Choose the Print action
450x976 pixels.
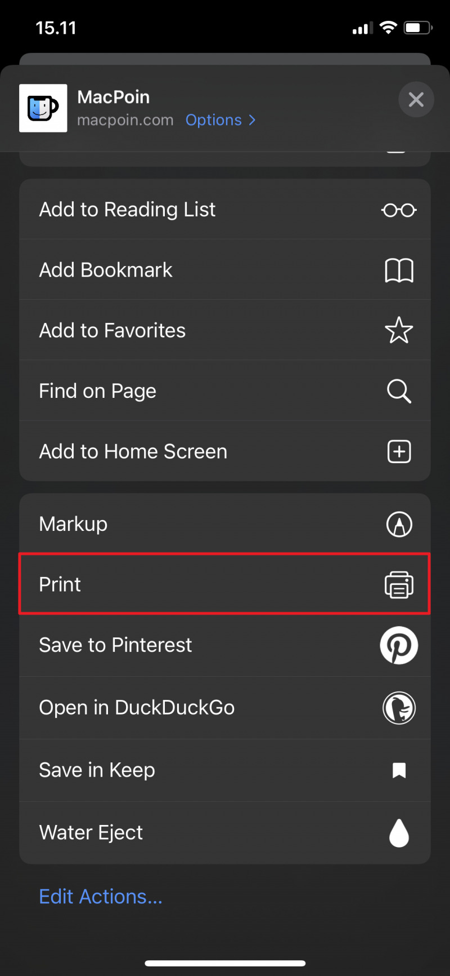pyautogui.click(x=60, y=584)
